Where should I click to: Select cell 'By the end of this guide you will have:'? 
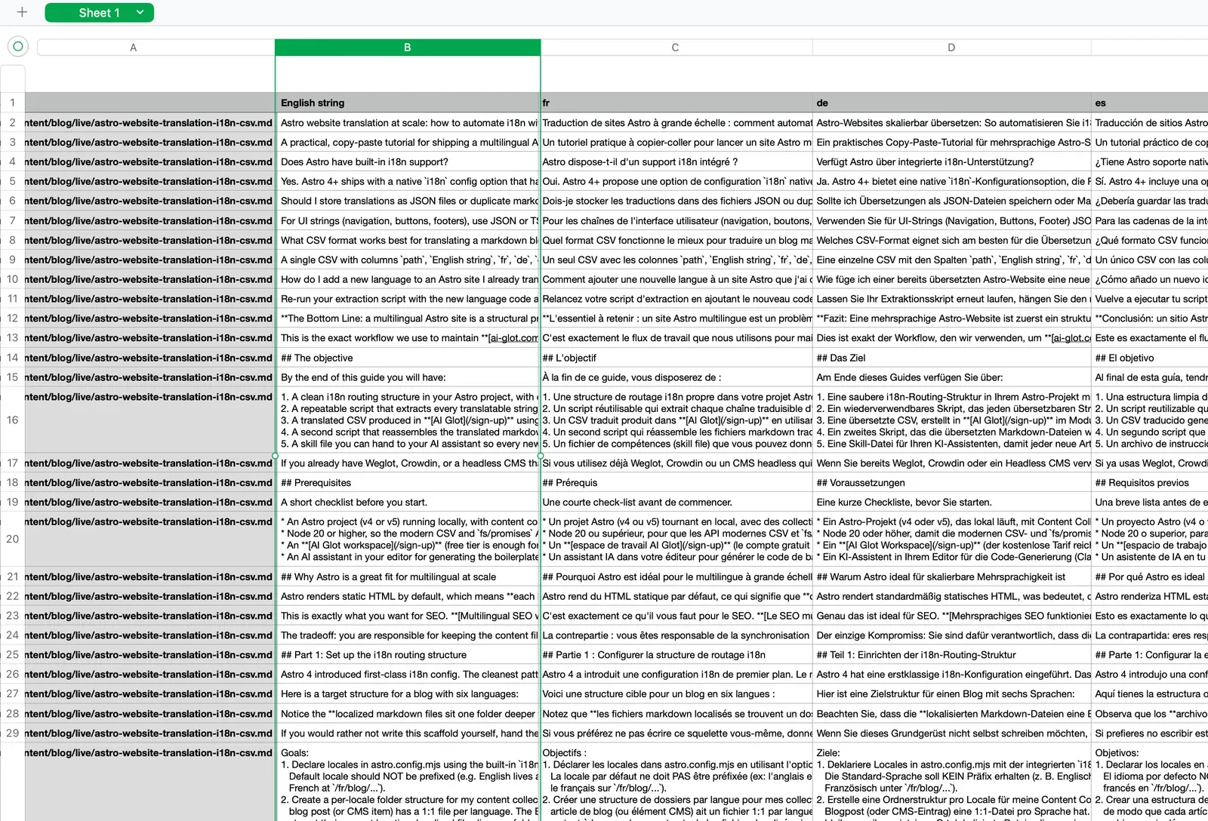(x=408, y=377)
